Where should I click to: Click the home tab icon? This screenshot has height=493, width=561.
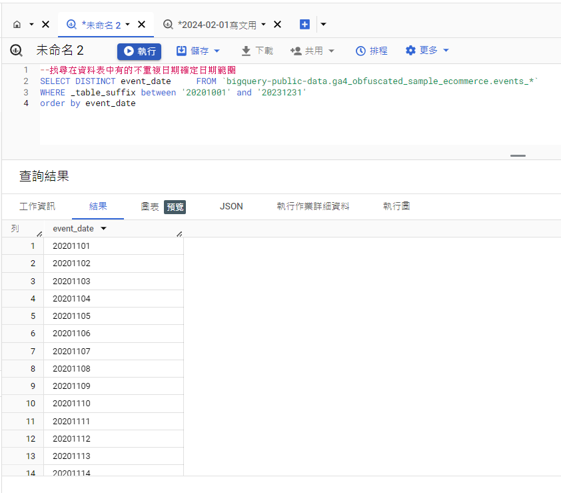[x=17, y=25]
